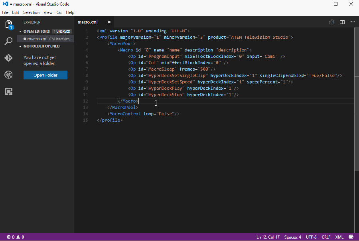Change line endings via CRLF status item
Screen dimensions: 359x241
click(x=326, y=237)
